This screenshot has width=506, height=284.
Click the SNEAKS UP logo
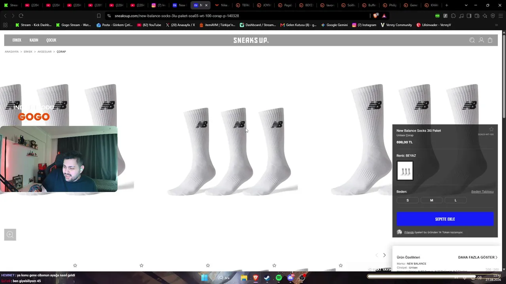pos(251,40)
